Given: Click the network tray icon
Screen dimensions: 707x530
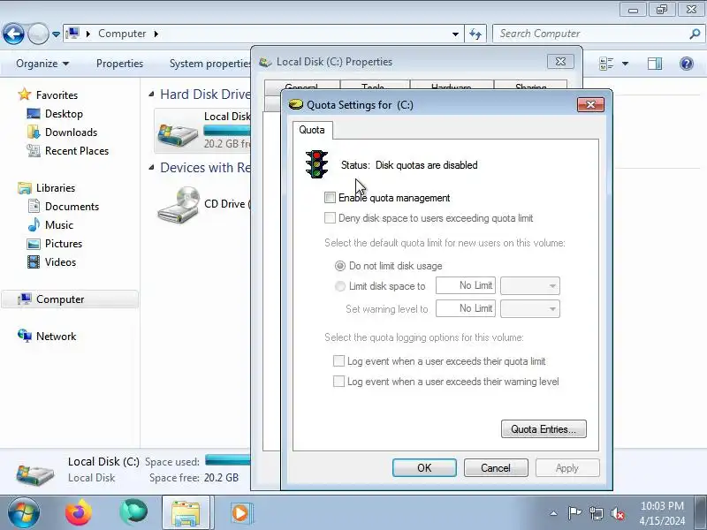Looking at the screenshot, I should 596,513.
